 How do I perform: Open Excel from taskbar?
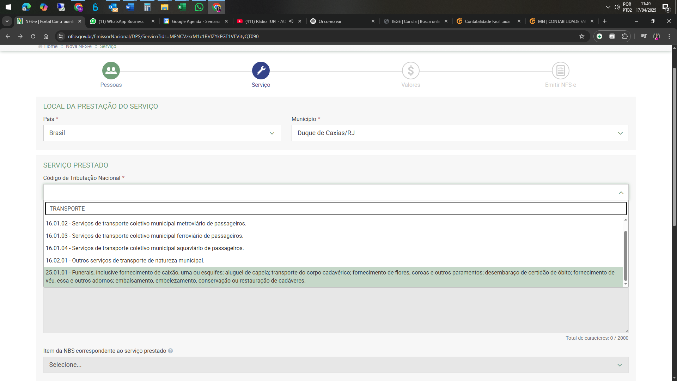(182, 7)
